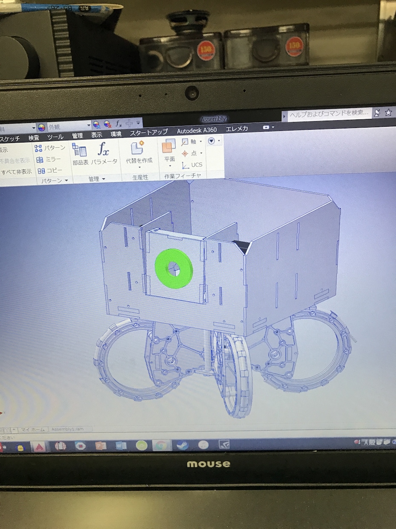Switch to the マイ ホーム document tab
This screenshot has height=529, width=396.
click(33, 430)
